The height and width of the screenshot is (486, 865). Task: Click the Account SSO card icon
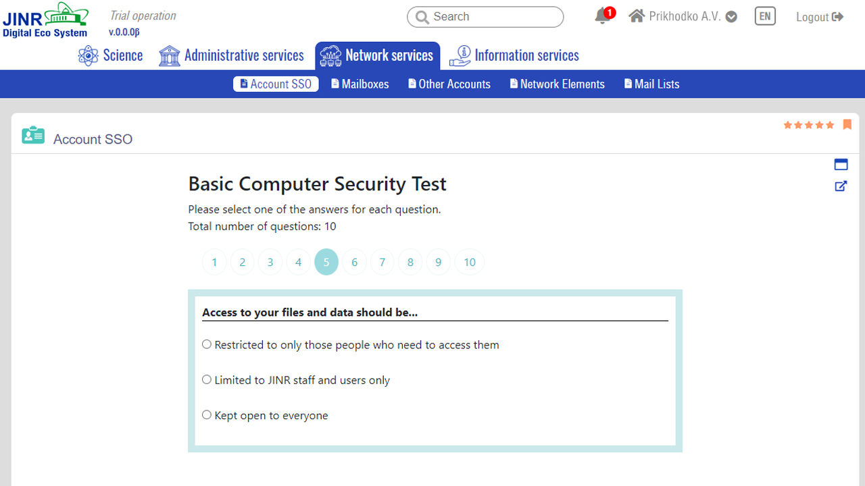pyautogui.click(x=33, y=136)
